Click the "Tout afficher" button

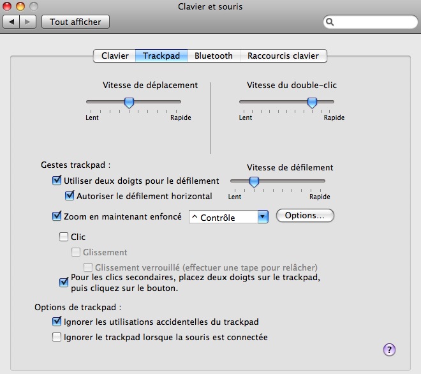pos(75,22)
